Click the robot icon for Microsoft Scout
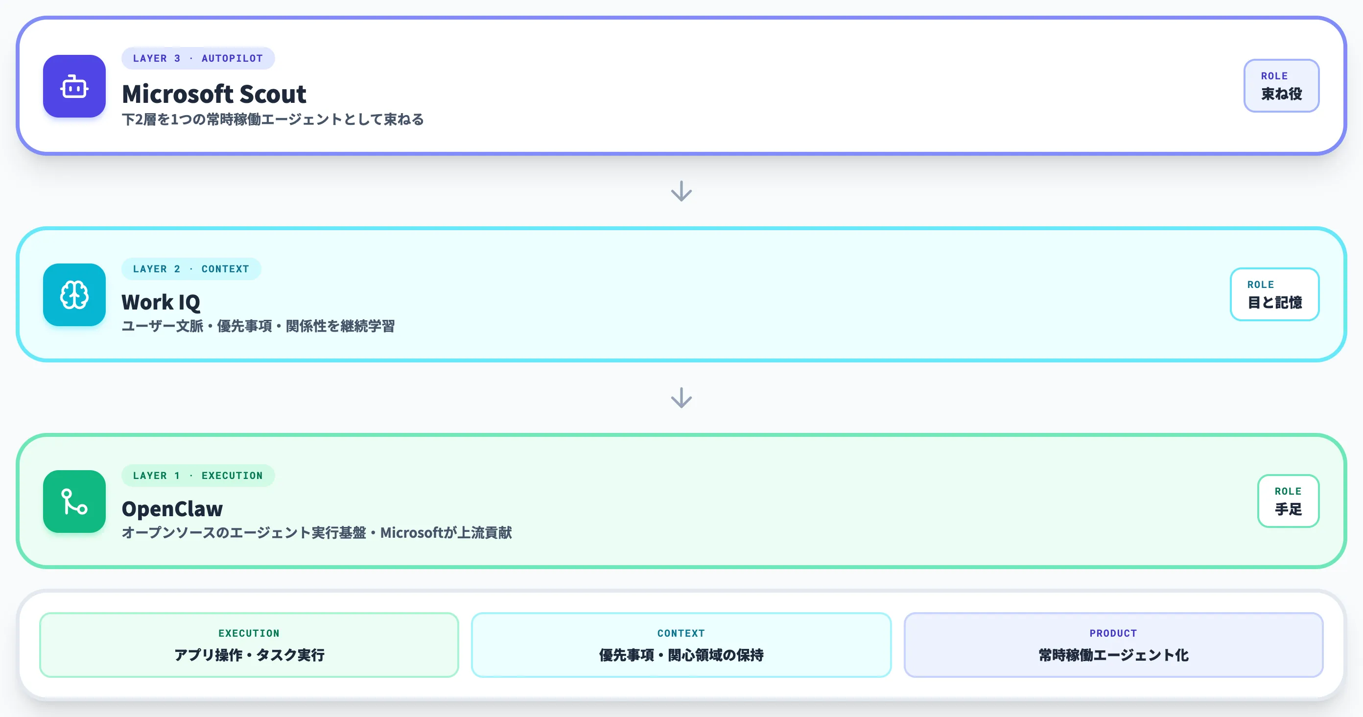Image resolution: width=1363 pixels, height=717 pixels. pyautogui.click(x=74, y=86)
